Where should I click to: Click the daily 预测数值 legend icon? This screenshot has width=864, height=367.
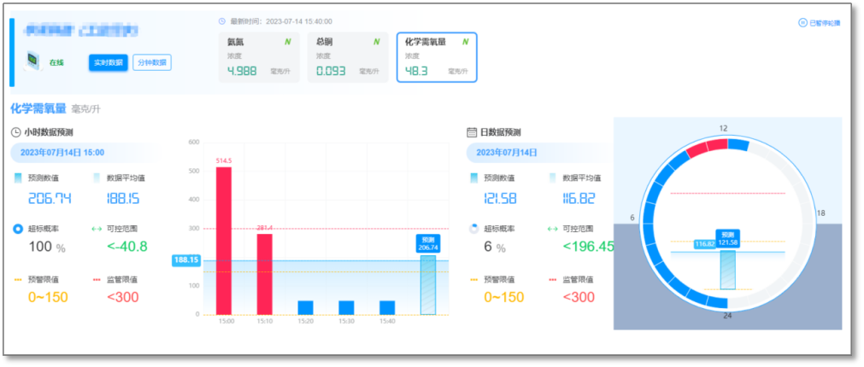pyautogui.click(x=474, y=178)
